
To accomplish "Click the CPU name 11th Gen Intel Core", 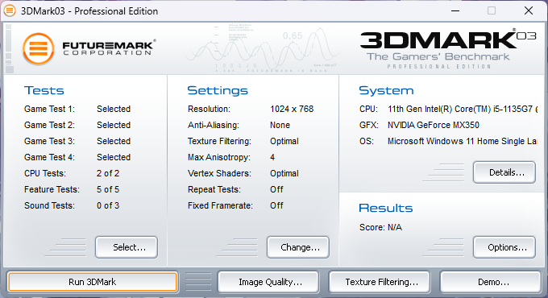I will 463,109.
